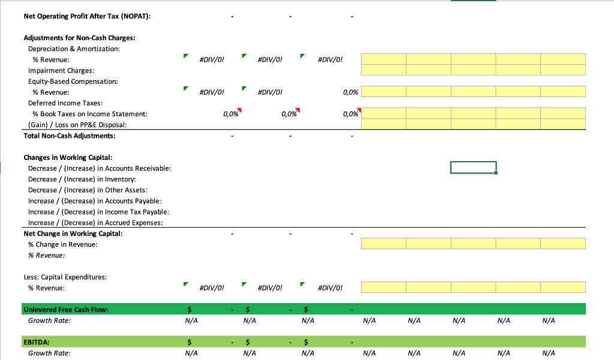Image resolution: width=614 pixels, height=360 pixels.
Task: Click the % Change in Revenue label
Action: [62, 244]
